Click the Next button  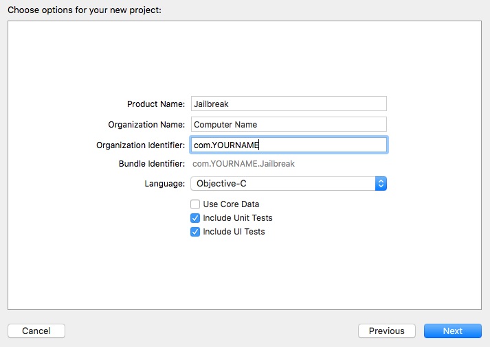452,331
